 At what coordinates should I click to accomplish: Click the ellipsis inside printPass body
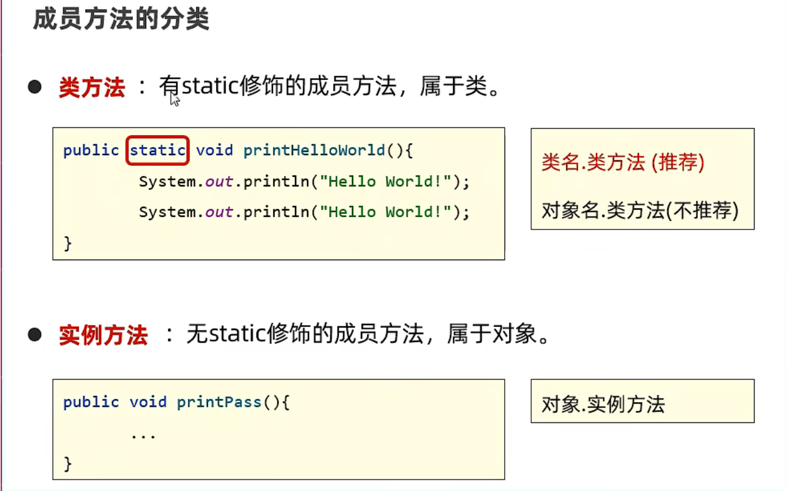point(143,435)
